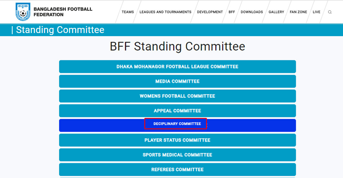Click the Bangladesh Football Federation logo
The width and height of the screenshot is (343, 178).
click(x=23, y=12)
